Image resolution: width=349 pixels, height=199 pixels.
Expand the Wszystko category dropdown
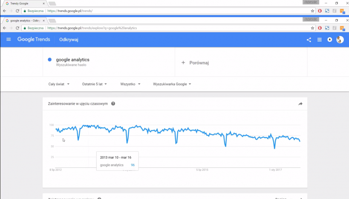click(130, 84)
